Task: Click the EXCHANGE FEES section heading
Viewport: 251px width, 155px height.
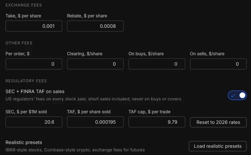Action: click(x=24, y=5)
